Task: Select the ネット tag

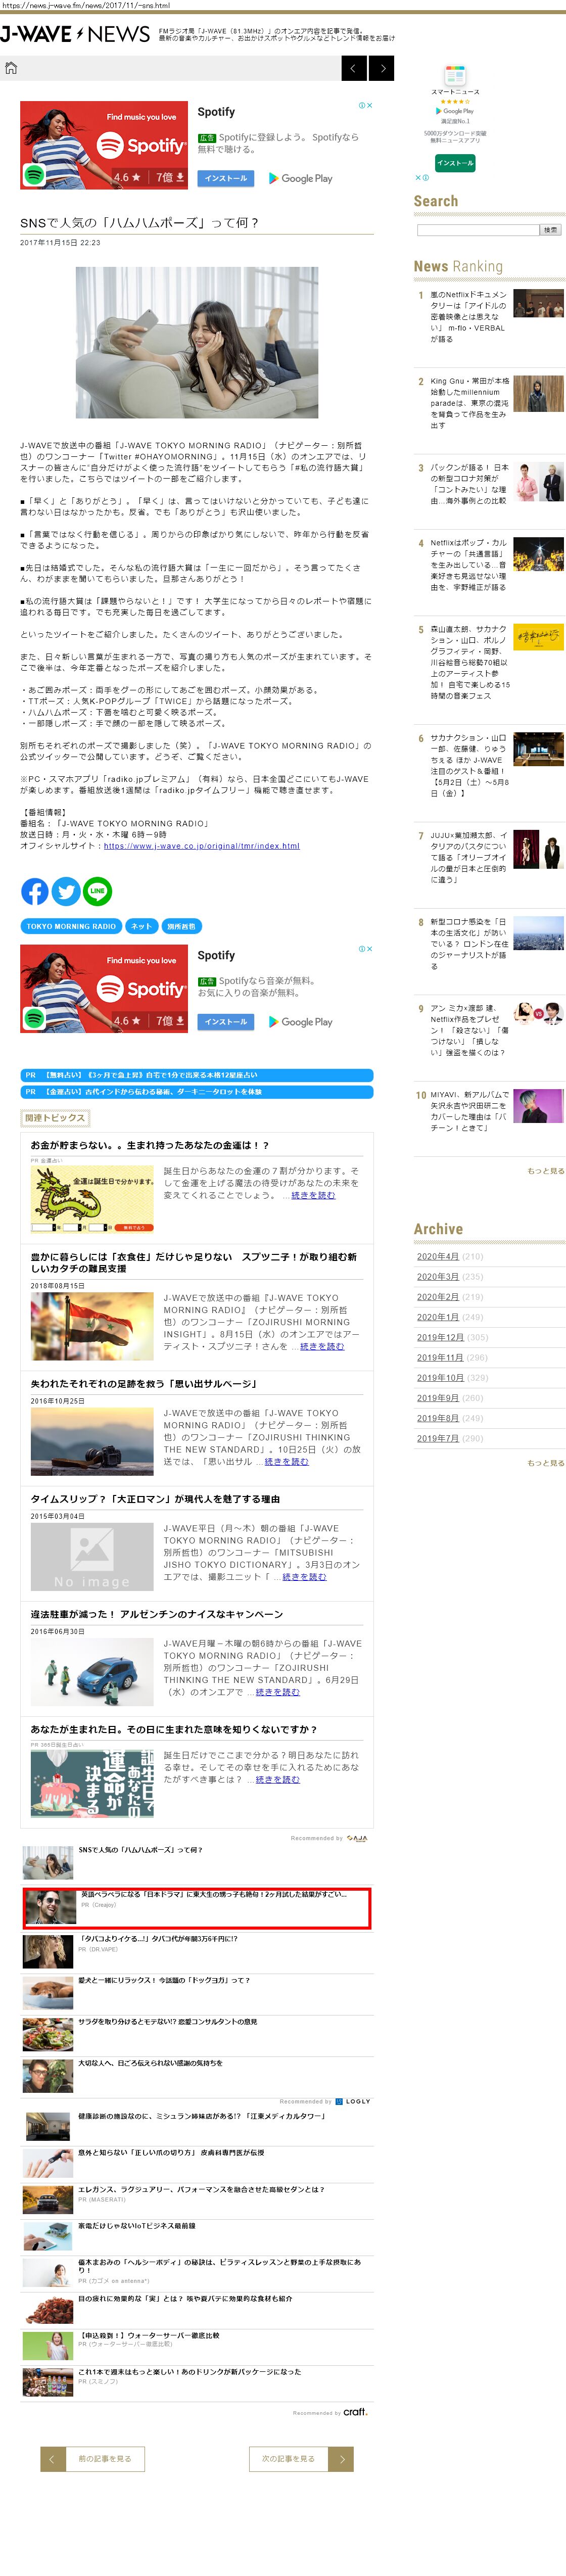Action: (141, 926)
